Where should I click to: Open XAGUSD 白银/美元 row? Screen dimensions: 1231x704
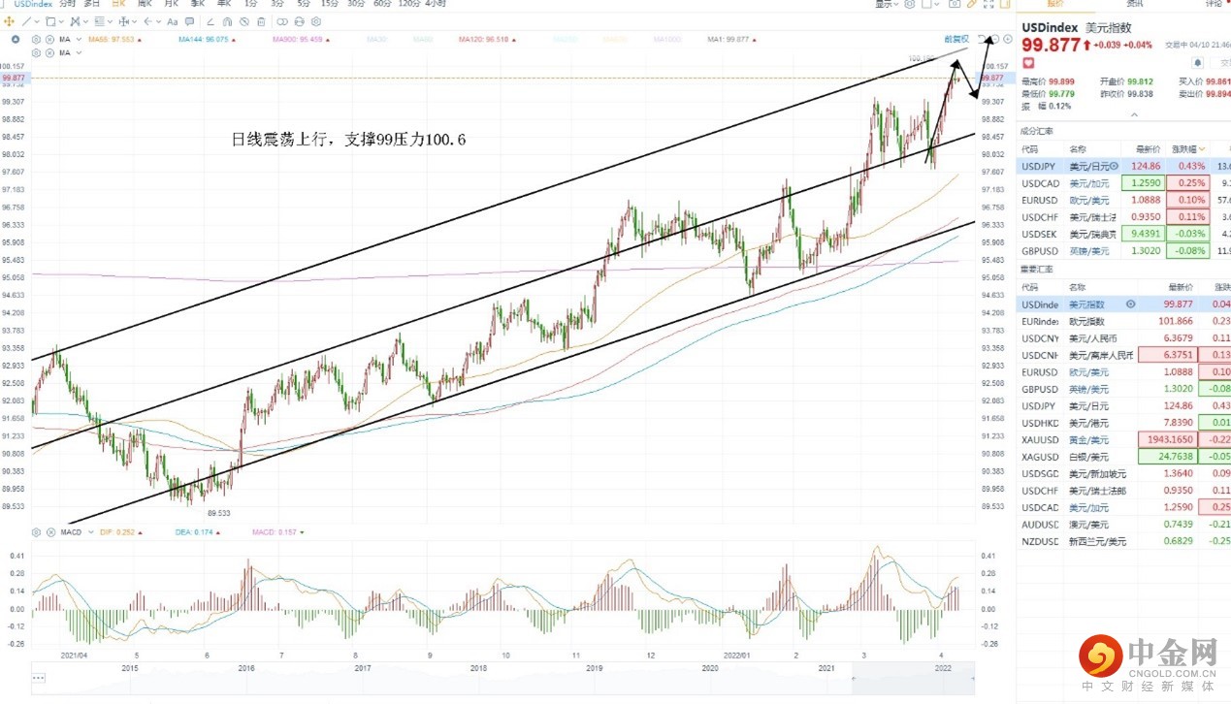pos(1123,457)
